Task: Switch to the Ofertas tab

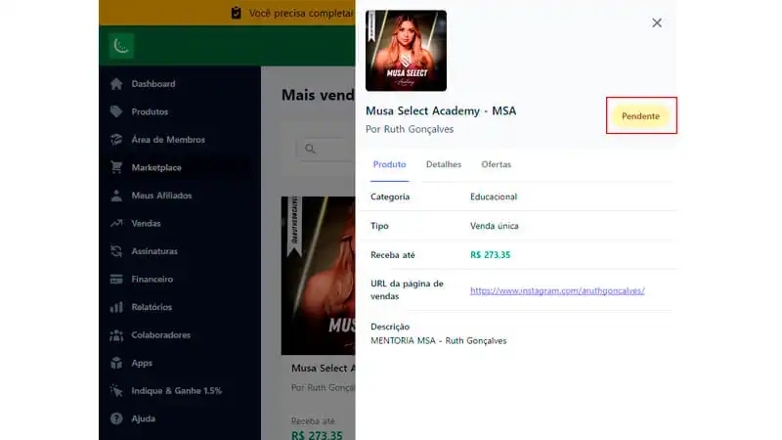Action: coord(497,164)
